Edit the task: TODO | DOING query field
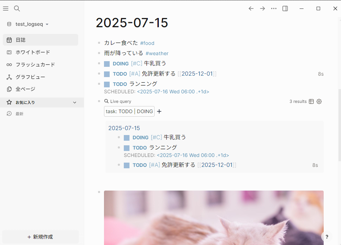This screenshot has width=341, height=245. pos(129,111)
